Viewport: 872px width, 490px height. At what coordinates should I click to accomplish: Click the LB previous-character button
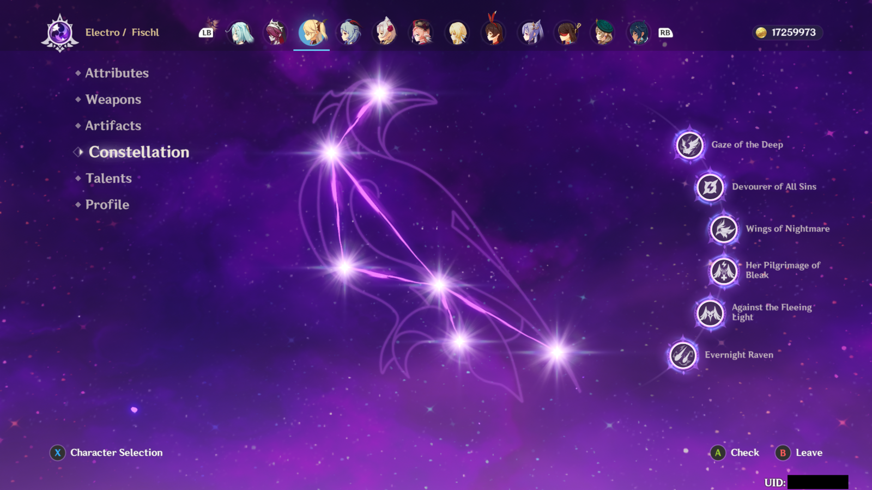click(x=207, y=33)
